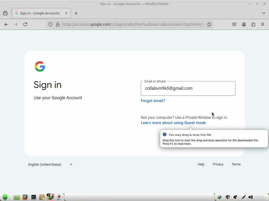
Task: Open the Privacy link in footer
Action: pyautogui.click(x=218, y=164)
